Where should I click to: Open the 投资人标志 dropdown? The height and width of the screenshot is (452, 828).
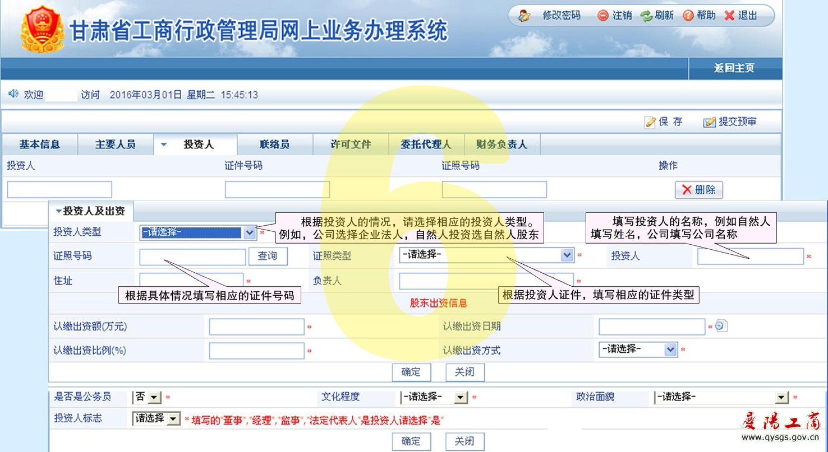156,418
